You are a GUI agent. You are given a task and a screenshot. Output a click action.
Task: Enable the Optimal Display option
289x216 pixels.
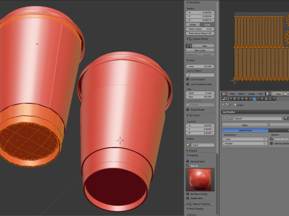point(272,143)
